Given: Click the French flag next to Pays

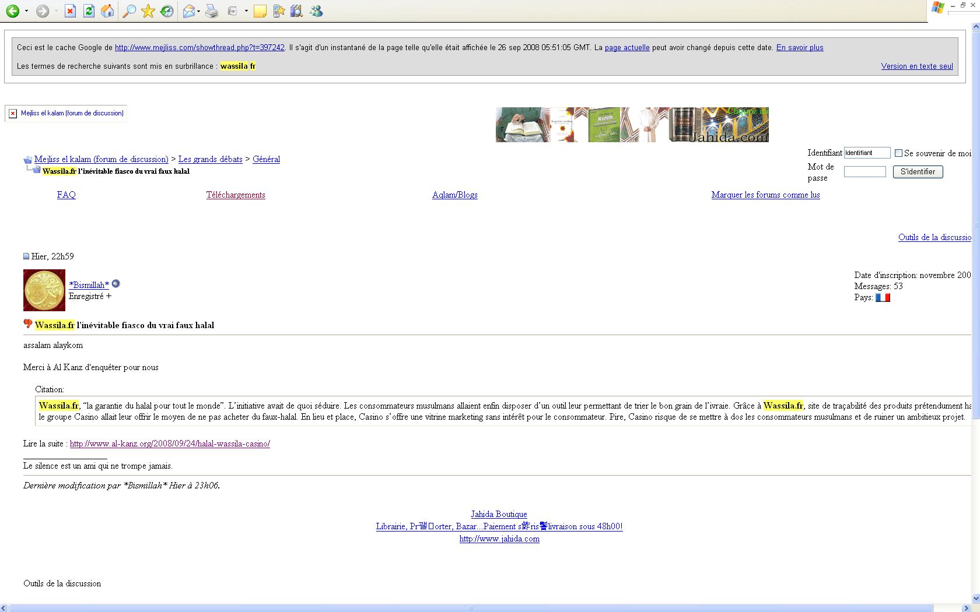Looking at the screenshot, I should point(883,297).
